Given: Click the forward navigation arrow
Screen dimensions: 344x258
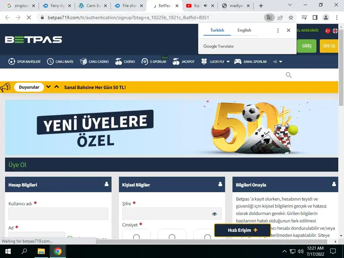Looking at the screenshot, I should pos(18,17).
